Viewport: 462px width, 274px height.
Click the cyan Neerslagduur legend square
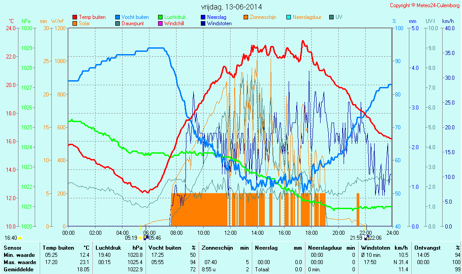(x=289, y=17)
